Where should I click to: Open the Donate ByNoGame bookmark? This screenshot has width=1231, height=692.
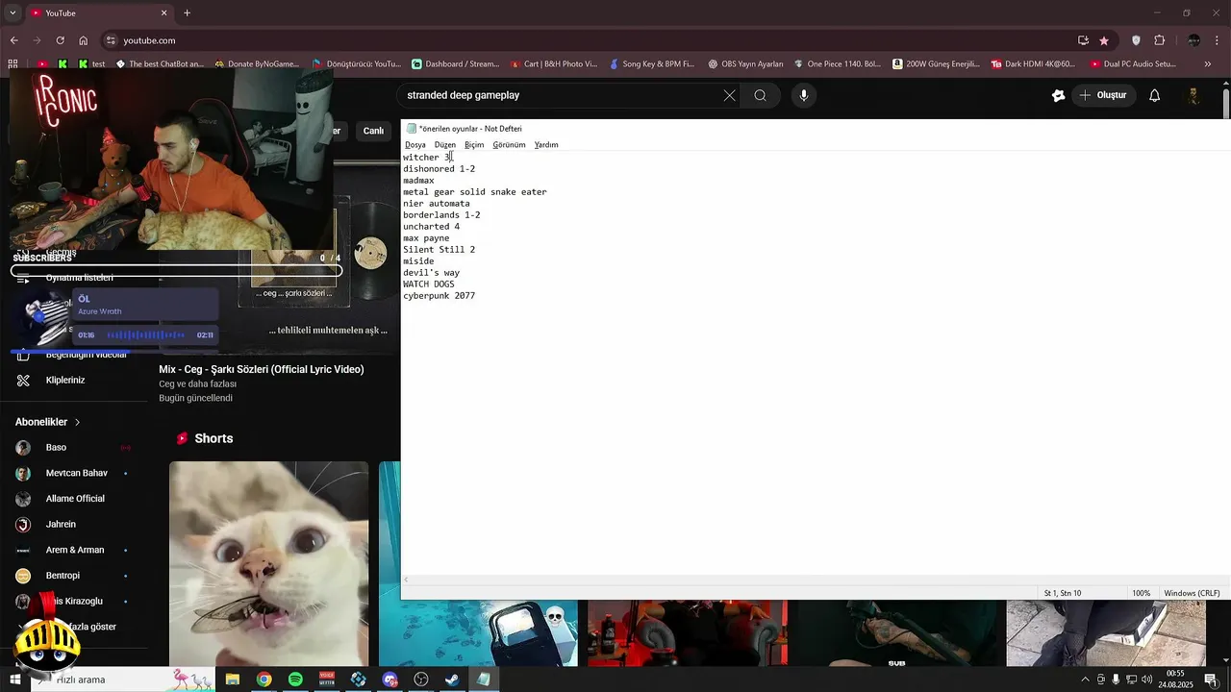coord(257,64)
